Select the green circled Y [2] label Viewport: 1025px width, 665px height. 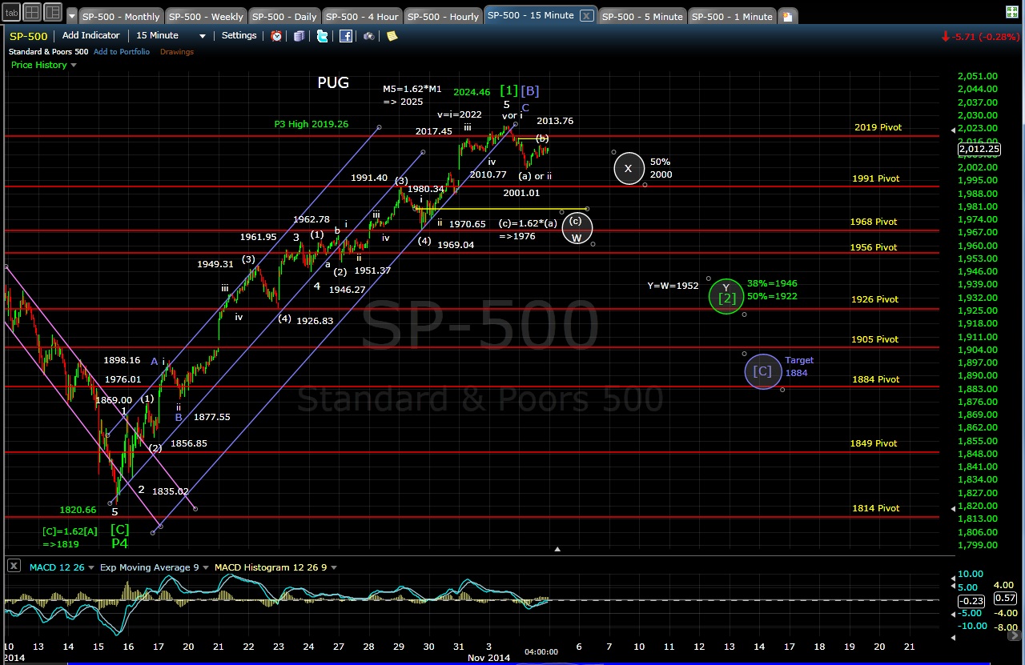[x=726, y=297]
